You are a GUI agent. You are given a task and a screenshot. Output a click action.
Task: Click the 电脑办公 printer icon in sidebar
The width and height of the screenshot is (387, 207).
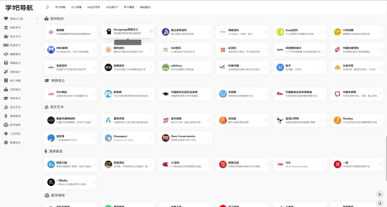coord(6,63)
